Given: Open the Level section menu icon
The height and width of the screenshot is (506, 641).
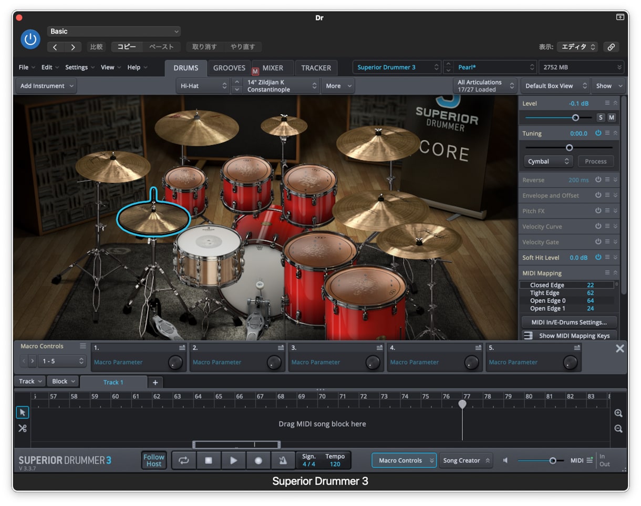Looking at the screenshot, I should click(607, 103).
